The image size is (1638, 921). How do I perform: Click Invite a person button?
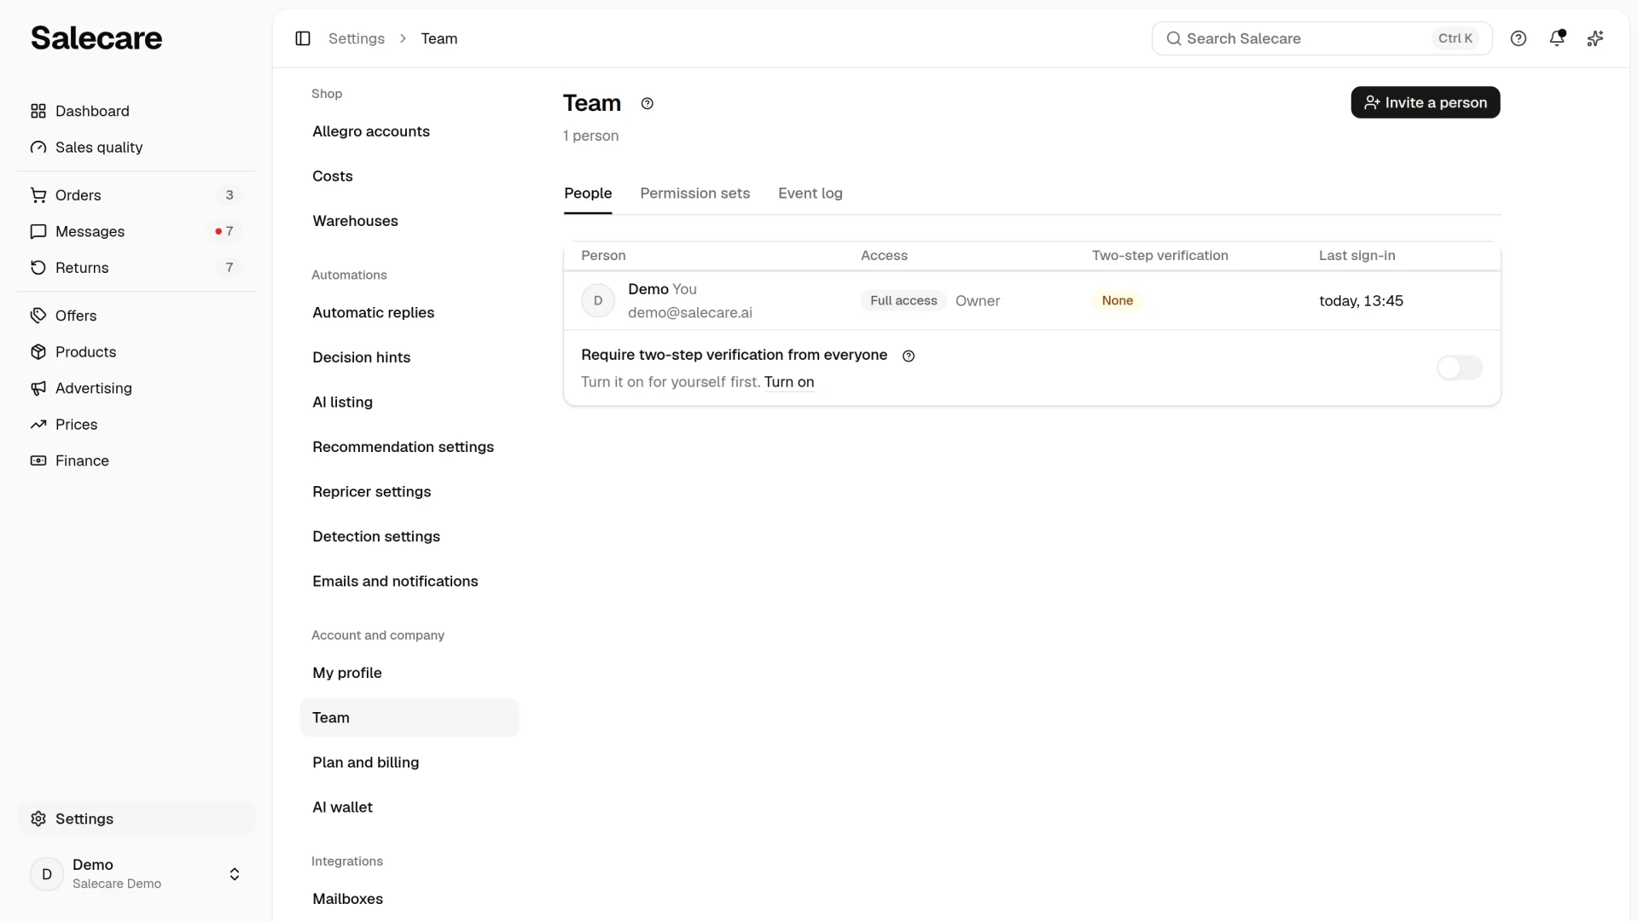(1426, 102)
